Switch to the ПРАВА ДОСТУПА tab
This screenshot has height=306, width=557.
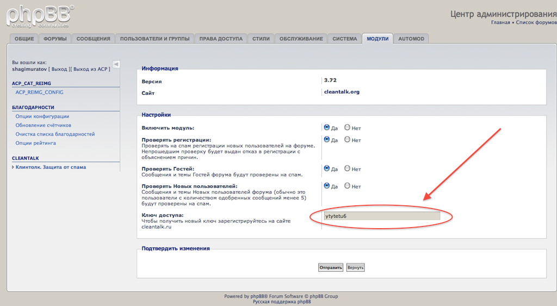221,39
